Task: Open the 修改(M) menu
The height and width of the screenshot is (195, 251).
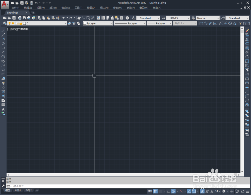Action: 118,8
